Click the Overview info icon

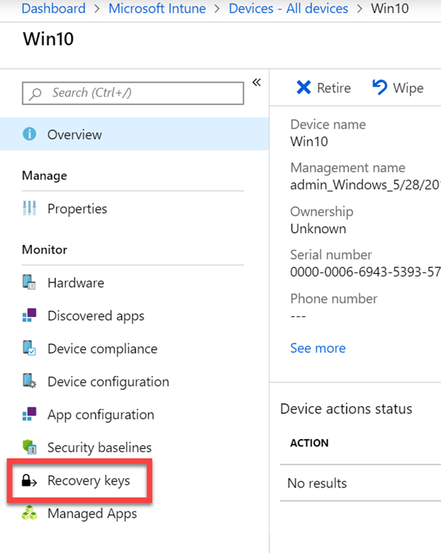coord(29,135)
